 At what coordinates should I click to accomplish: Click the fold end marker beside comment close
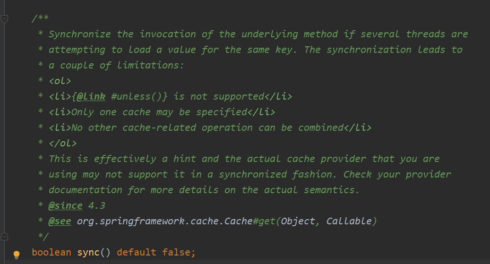point(4,237)
